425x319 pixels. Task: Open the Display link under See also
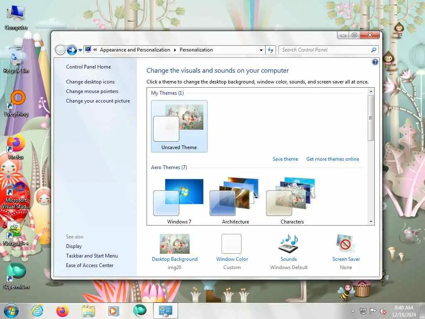point(74,246)
